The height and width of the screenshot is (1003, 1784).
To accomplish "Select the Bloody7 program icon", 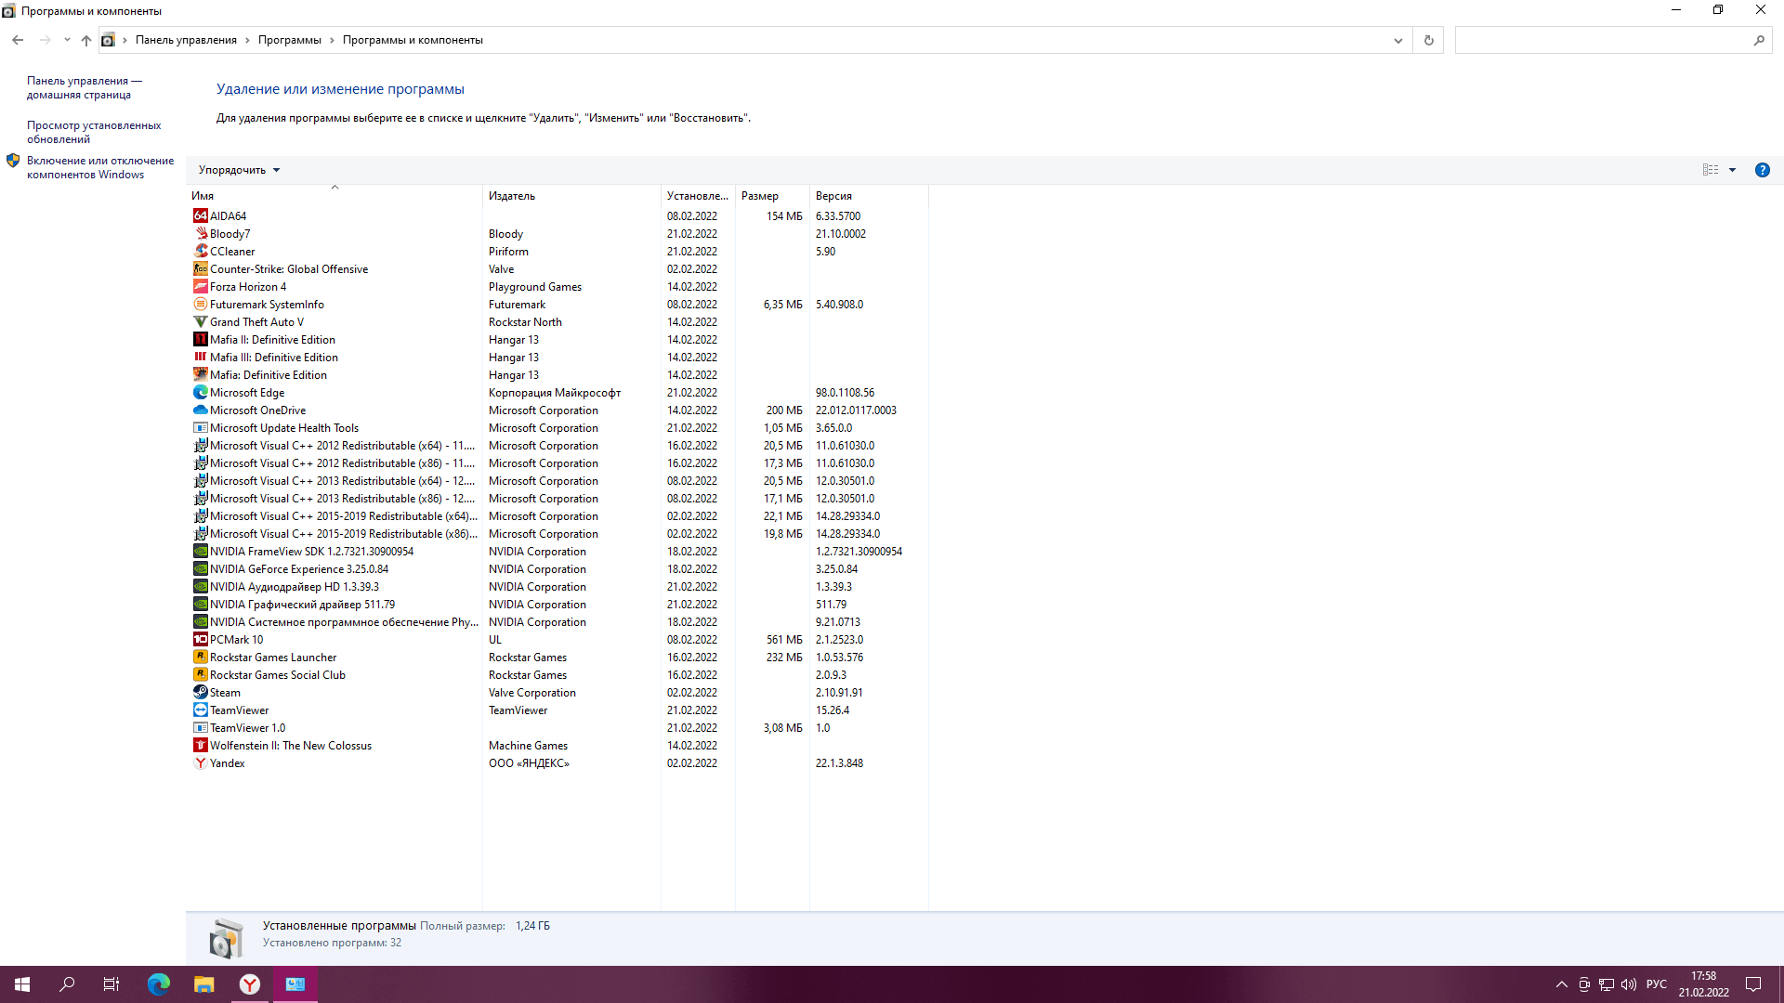I will pos(200,233).
